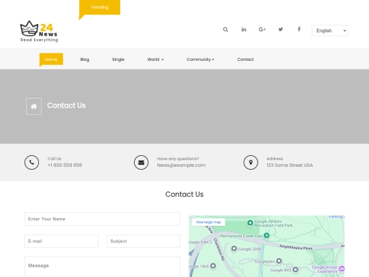Go to the Home menu item
Screen dimensions: 369x277
[51, 60]
